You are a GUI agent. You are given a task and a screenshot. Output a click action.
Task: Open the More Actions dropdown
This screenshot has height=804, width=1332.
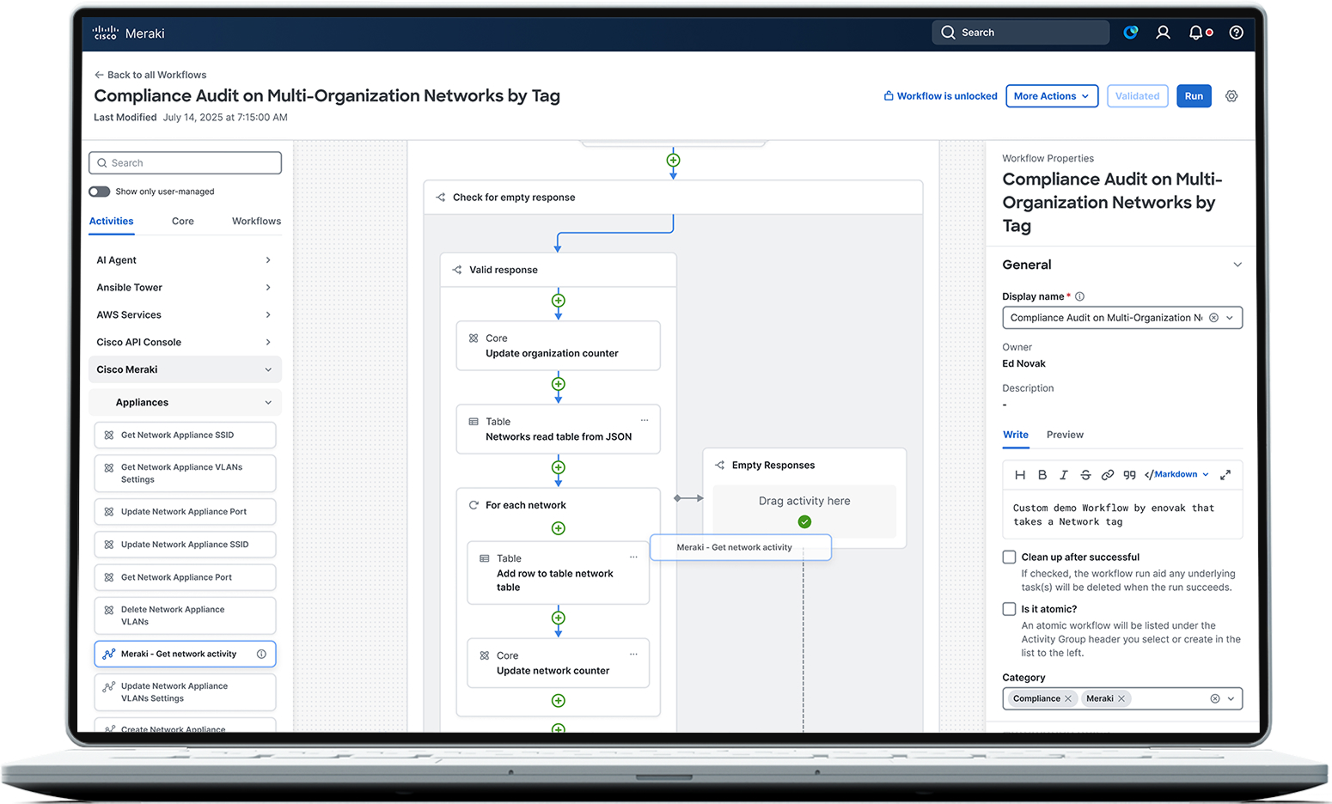[x=1051, y=95]
